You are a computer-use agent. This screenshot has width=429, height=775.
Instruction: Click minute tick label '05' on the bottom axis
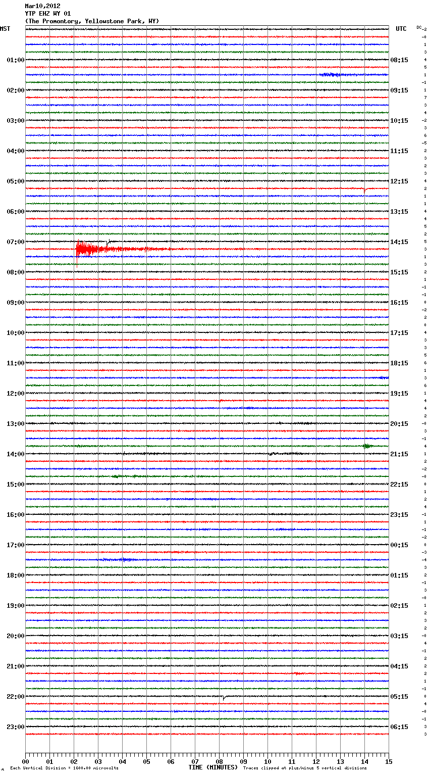coord(146,761)
